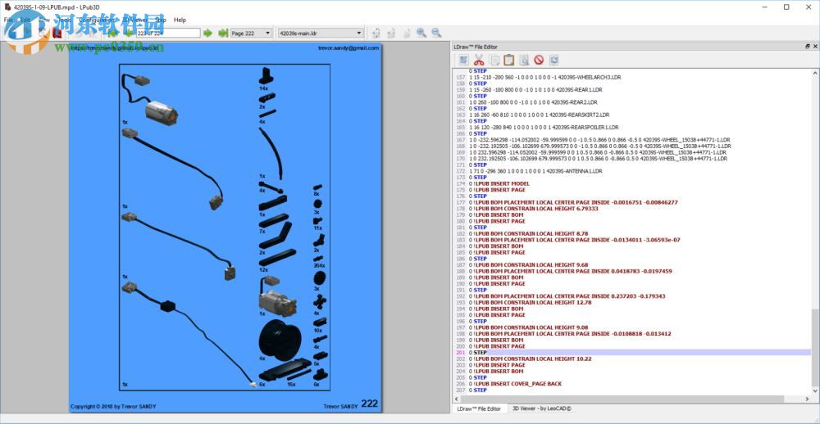Viewport: 820px width, 424px height.
Task: Open the 42039s-main.ldr submodel dropdown
Action: [321, 33]
